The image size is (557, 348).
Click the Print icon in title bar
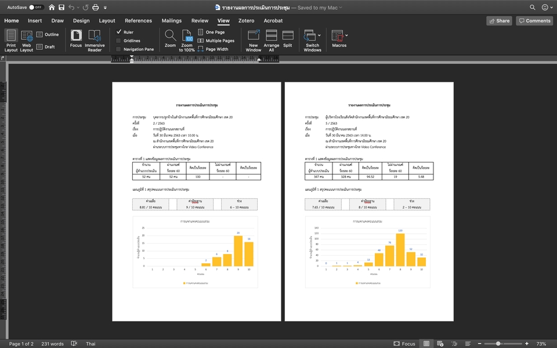[96, 7]
